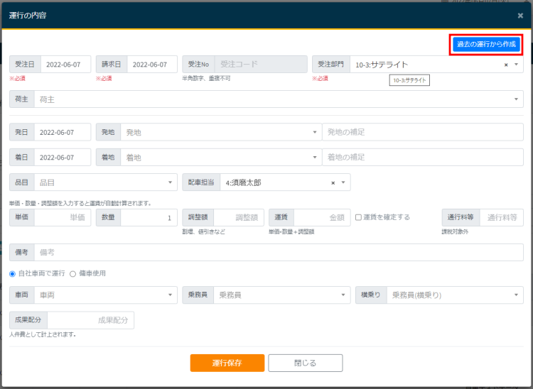
Task: Focus the 備考 text field
Action: (x=277, y=252)
